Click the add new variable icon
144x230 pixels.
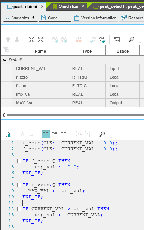click(55, 40)
